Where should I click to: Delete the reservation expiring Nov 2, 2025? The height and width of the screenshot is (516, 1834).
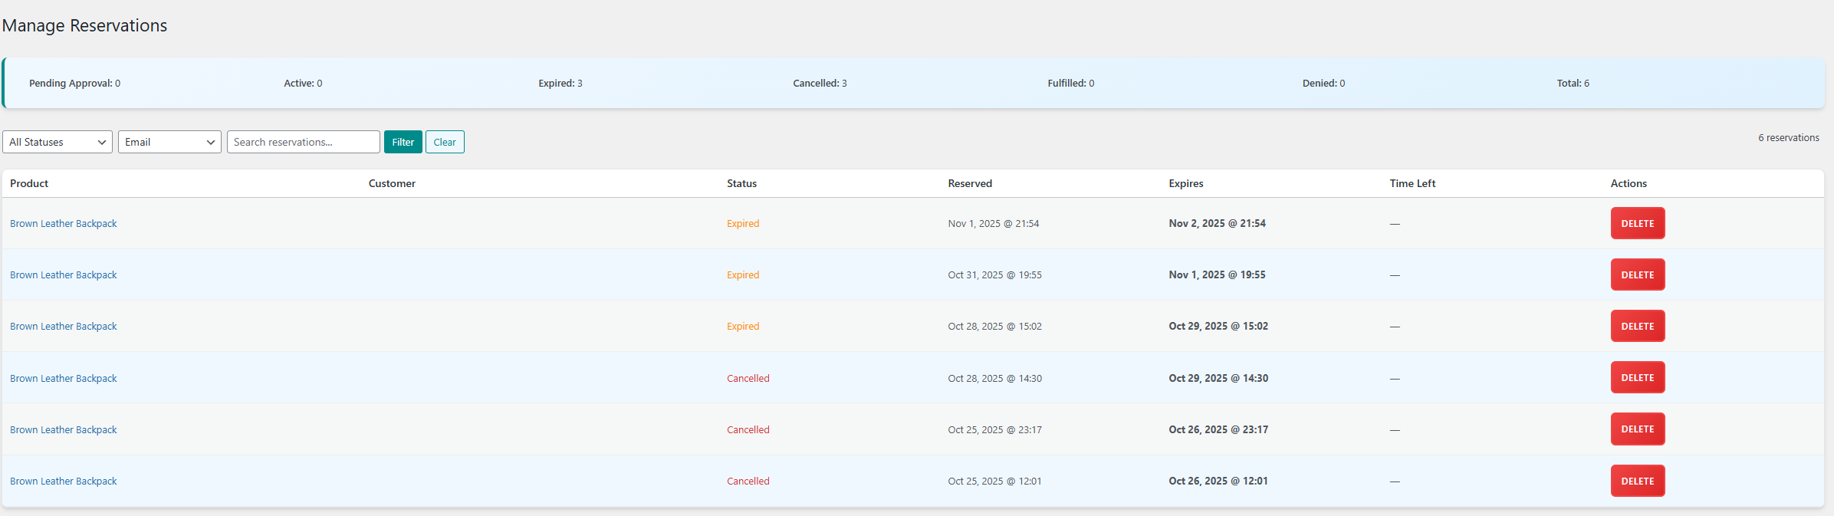(1637, 223)
